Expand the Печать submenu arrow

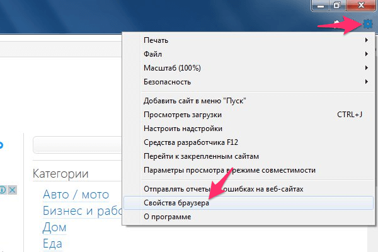366,40
